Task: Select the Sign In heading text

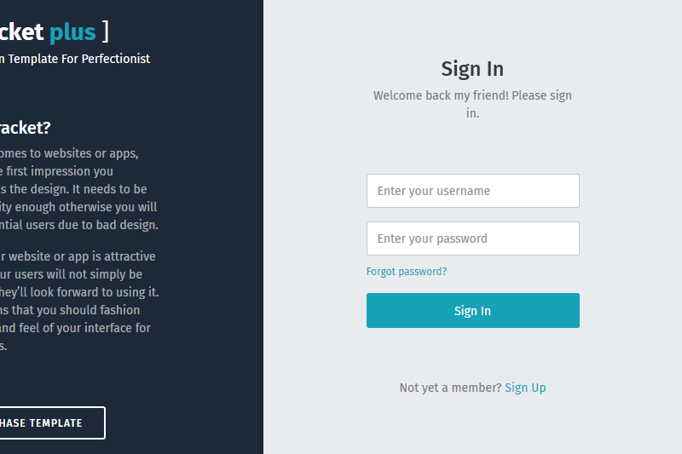Action: click(x=472, y=69)
